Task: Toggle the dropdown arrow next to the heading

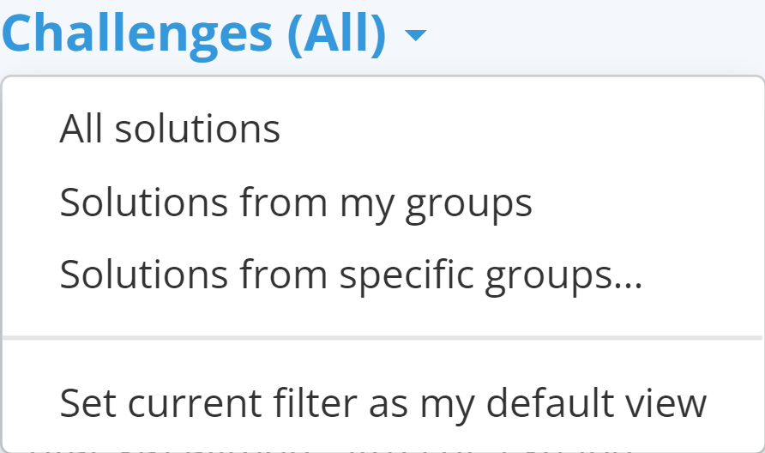Action: click(x=414, y=36)
